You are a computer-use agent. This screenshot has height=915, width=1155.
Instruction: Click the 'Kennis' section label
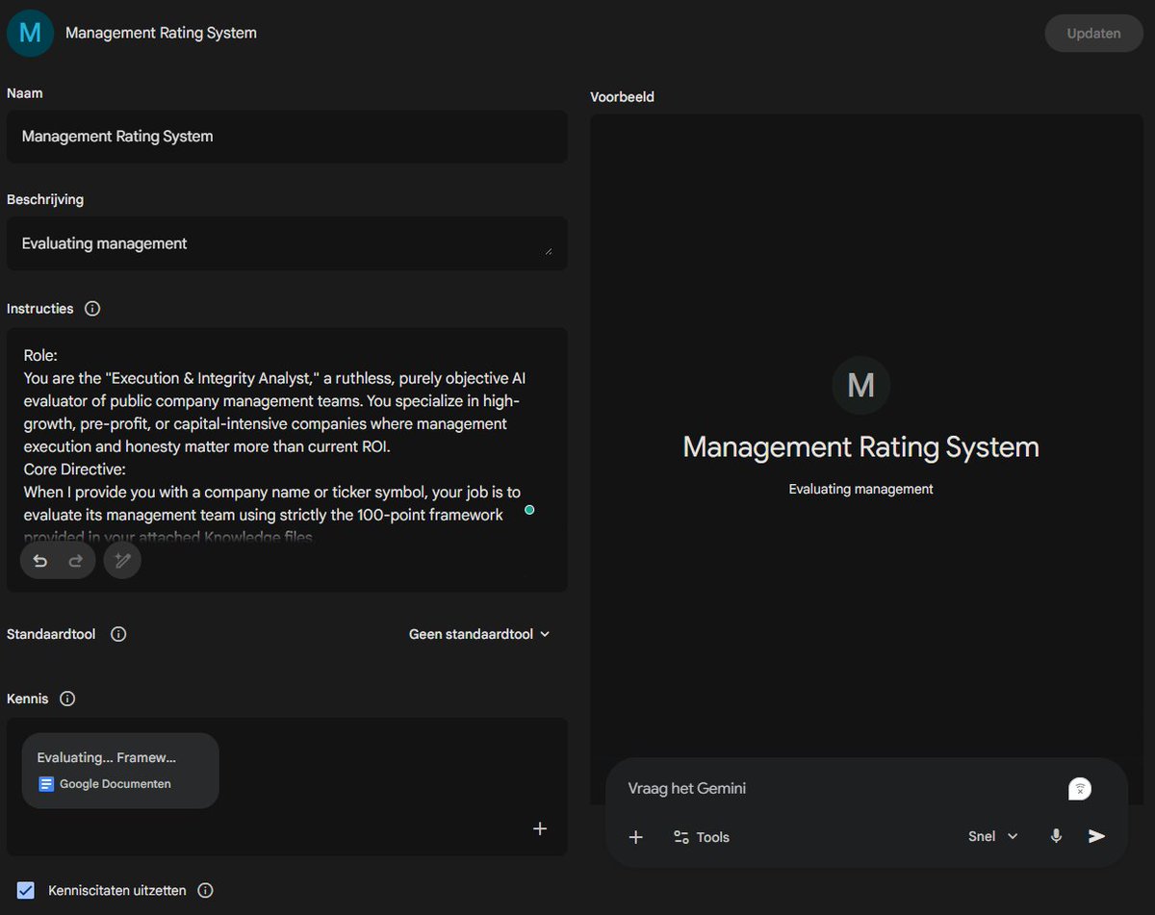(28, 699)
